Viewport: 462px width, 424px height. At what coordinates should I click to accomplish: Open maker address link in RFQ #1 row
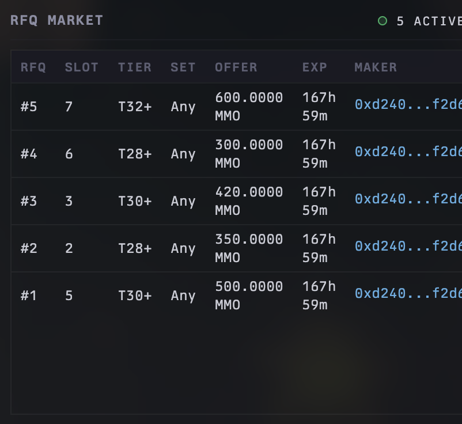click(x=408, y=293)
